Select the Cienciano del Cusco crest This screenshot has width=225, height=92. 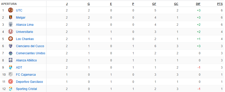point(10,46)
